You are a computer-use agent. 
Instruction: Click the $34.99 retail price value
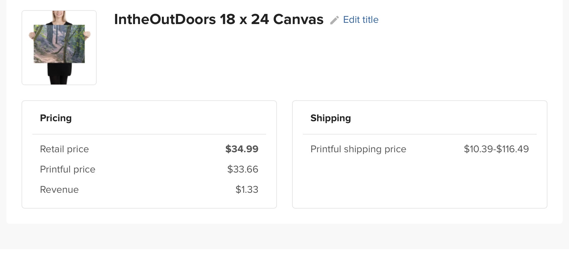coord(242,149)
